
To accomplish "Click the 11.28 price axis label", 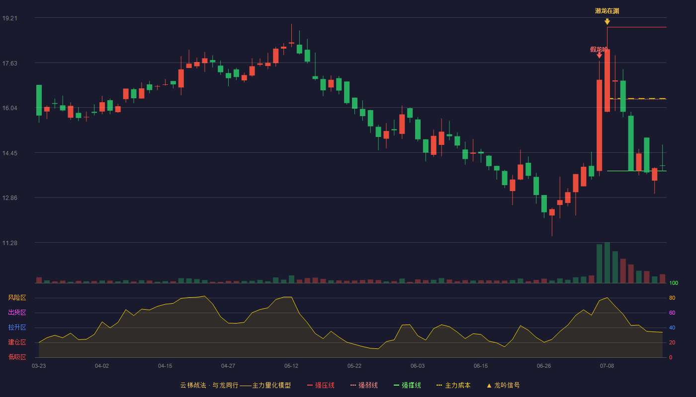I will [x=10, y=243].
